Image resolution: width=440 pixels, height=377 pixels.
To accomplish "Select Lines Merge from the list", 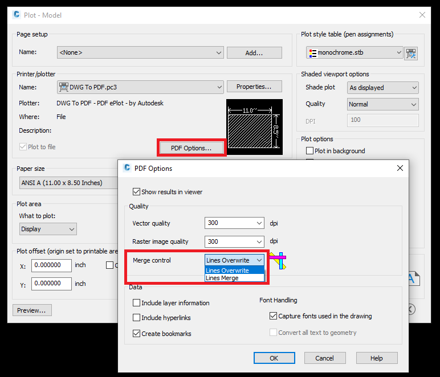I will [x=235, y=278].
